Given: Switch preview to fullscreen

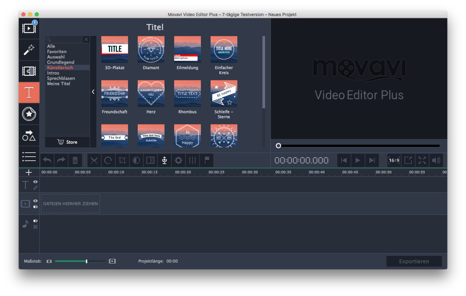Looking at the screenshot, I should point(422,160).
